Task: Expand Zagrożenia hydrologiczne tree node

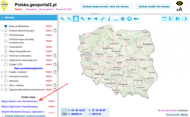Action: coord(2,60)
